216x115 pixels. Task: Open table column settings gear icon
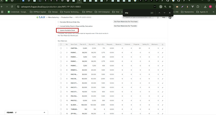[x=162, y=44]
